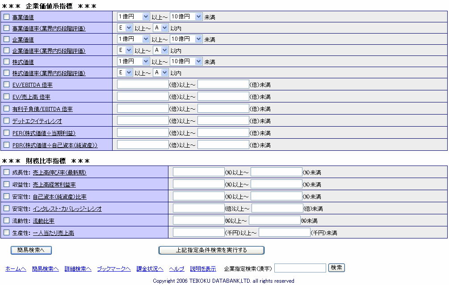Viewport: 449px width, 285px height.
Task: Open 一人当たり売上高 link
Action: click(x=53, y=233)
